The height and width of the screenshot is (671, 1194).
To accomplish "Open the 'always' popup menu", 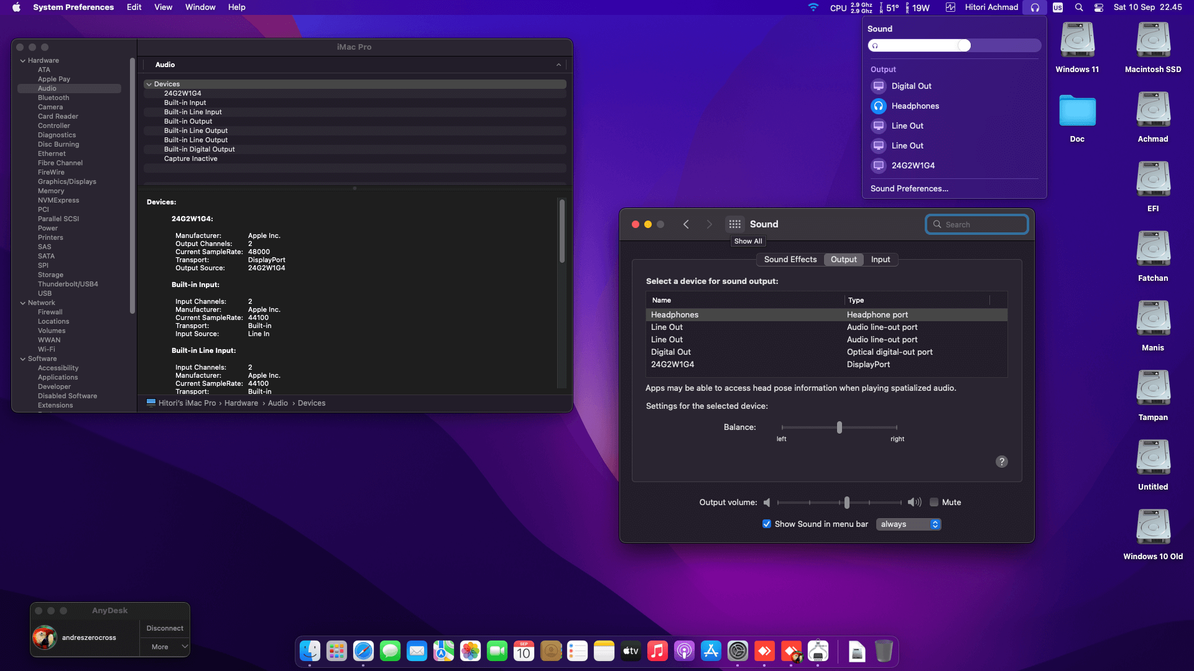I will (x=909, y=524).
